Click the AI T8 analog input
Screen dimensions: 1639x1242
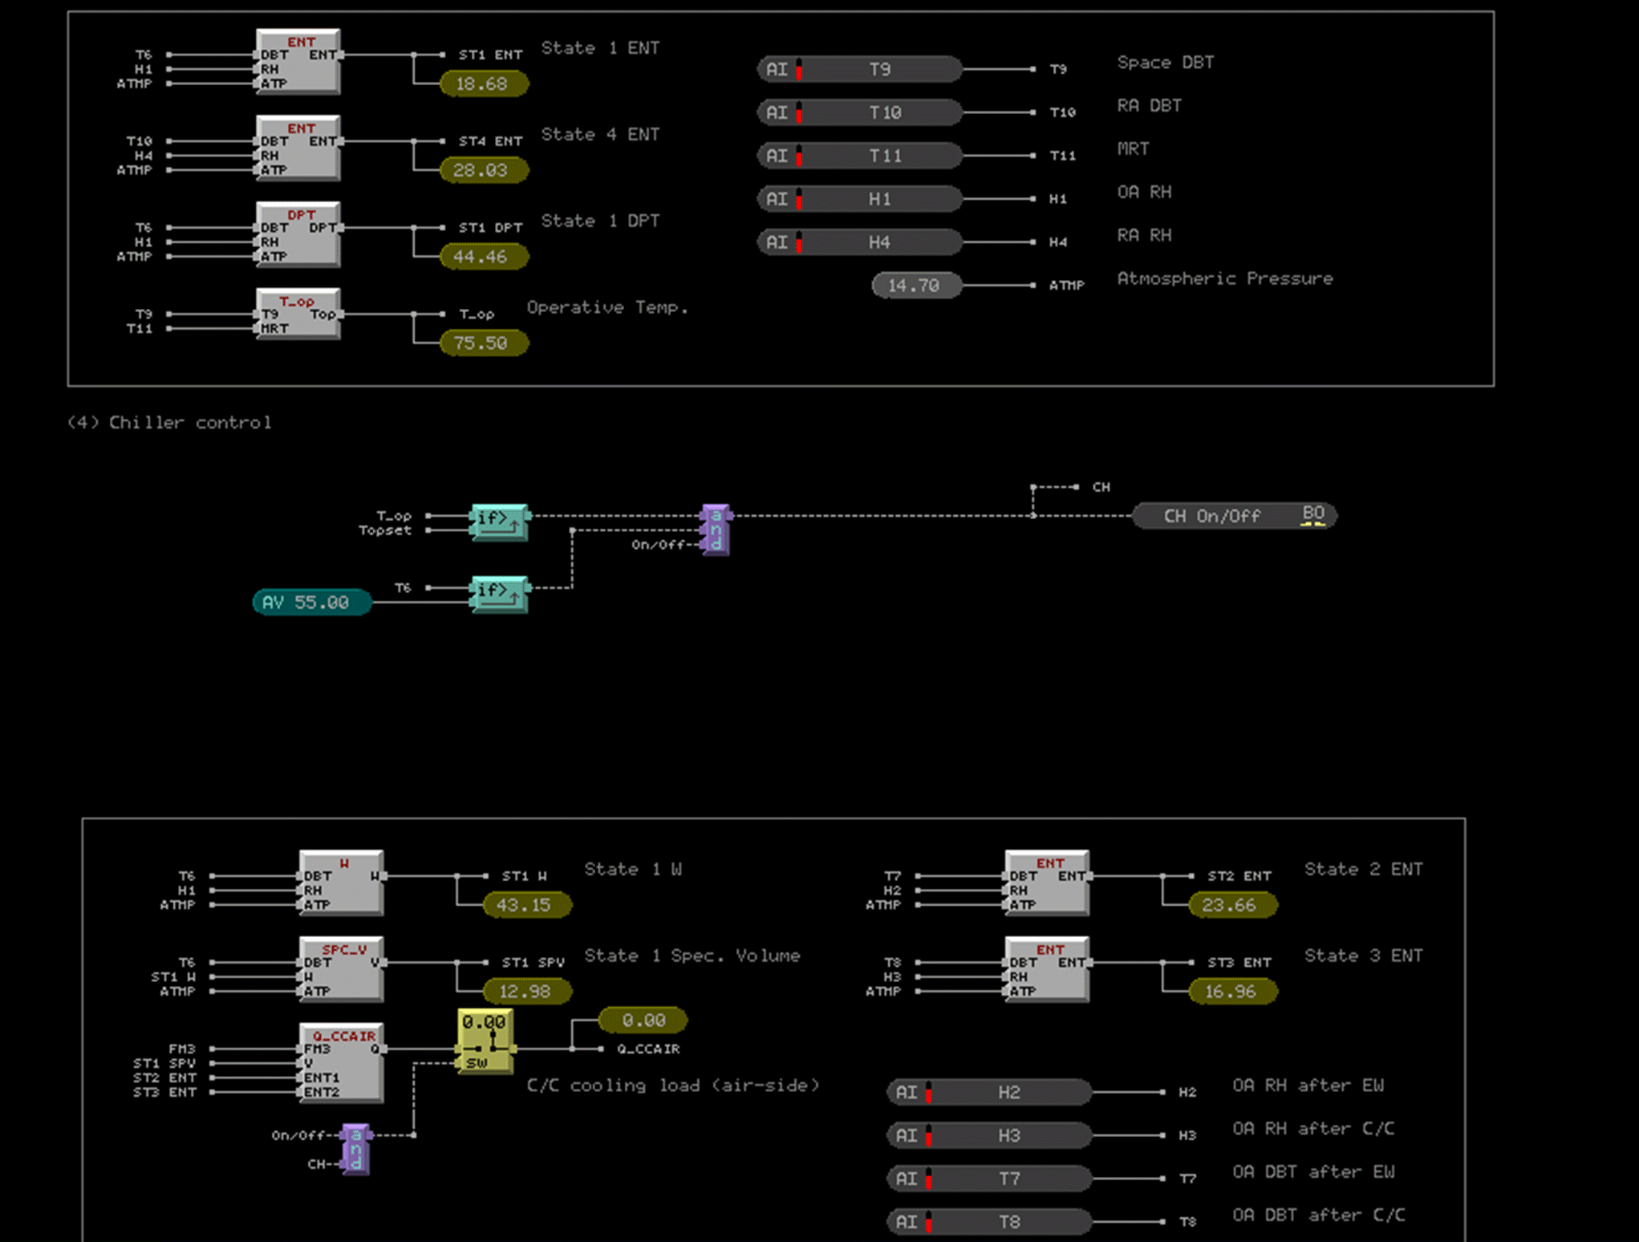click(x=989, y=1222)
